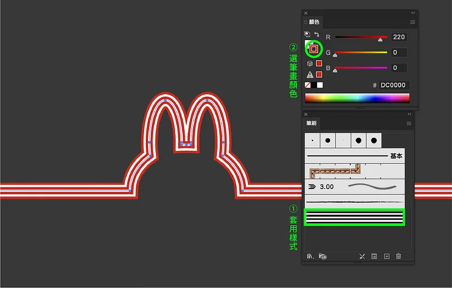Click the hex field showing DC0000
This screenshot has width=452, height=288.
394,85
